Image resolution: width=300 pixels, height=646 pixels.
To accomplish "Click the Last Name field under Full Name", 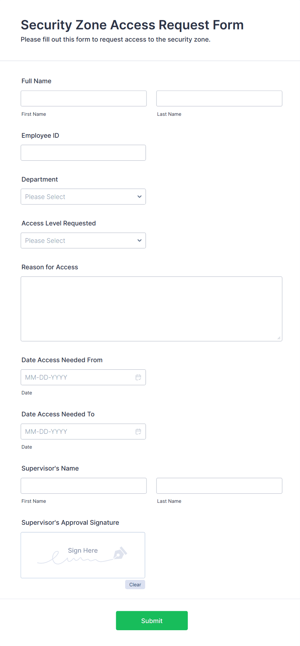I will [219, 99].
